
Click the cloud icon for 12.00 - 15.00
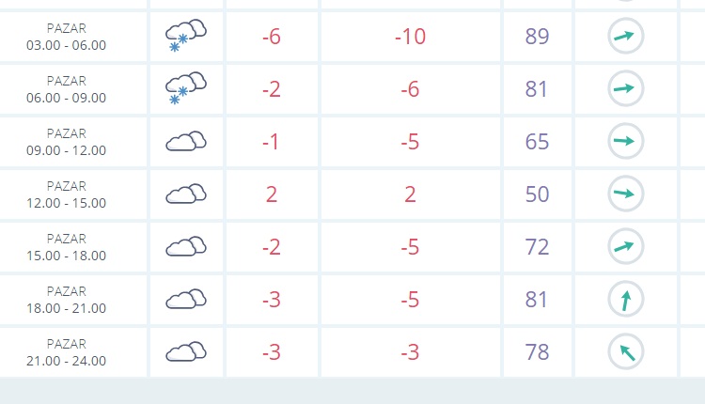pyautogui.click(x=186, y=194)
